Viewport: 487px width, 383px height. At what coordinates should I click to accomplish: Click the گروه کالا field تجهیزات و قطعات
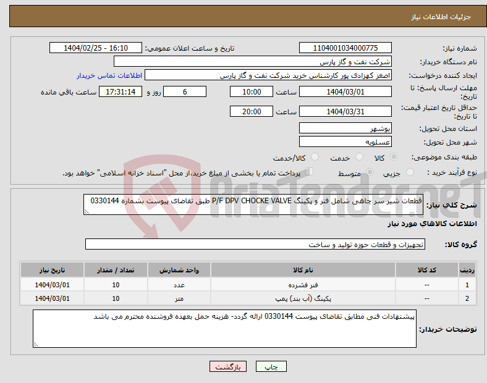[255, 244]
